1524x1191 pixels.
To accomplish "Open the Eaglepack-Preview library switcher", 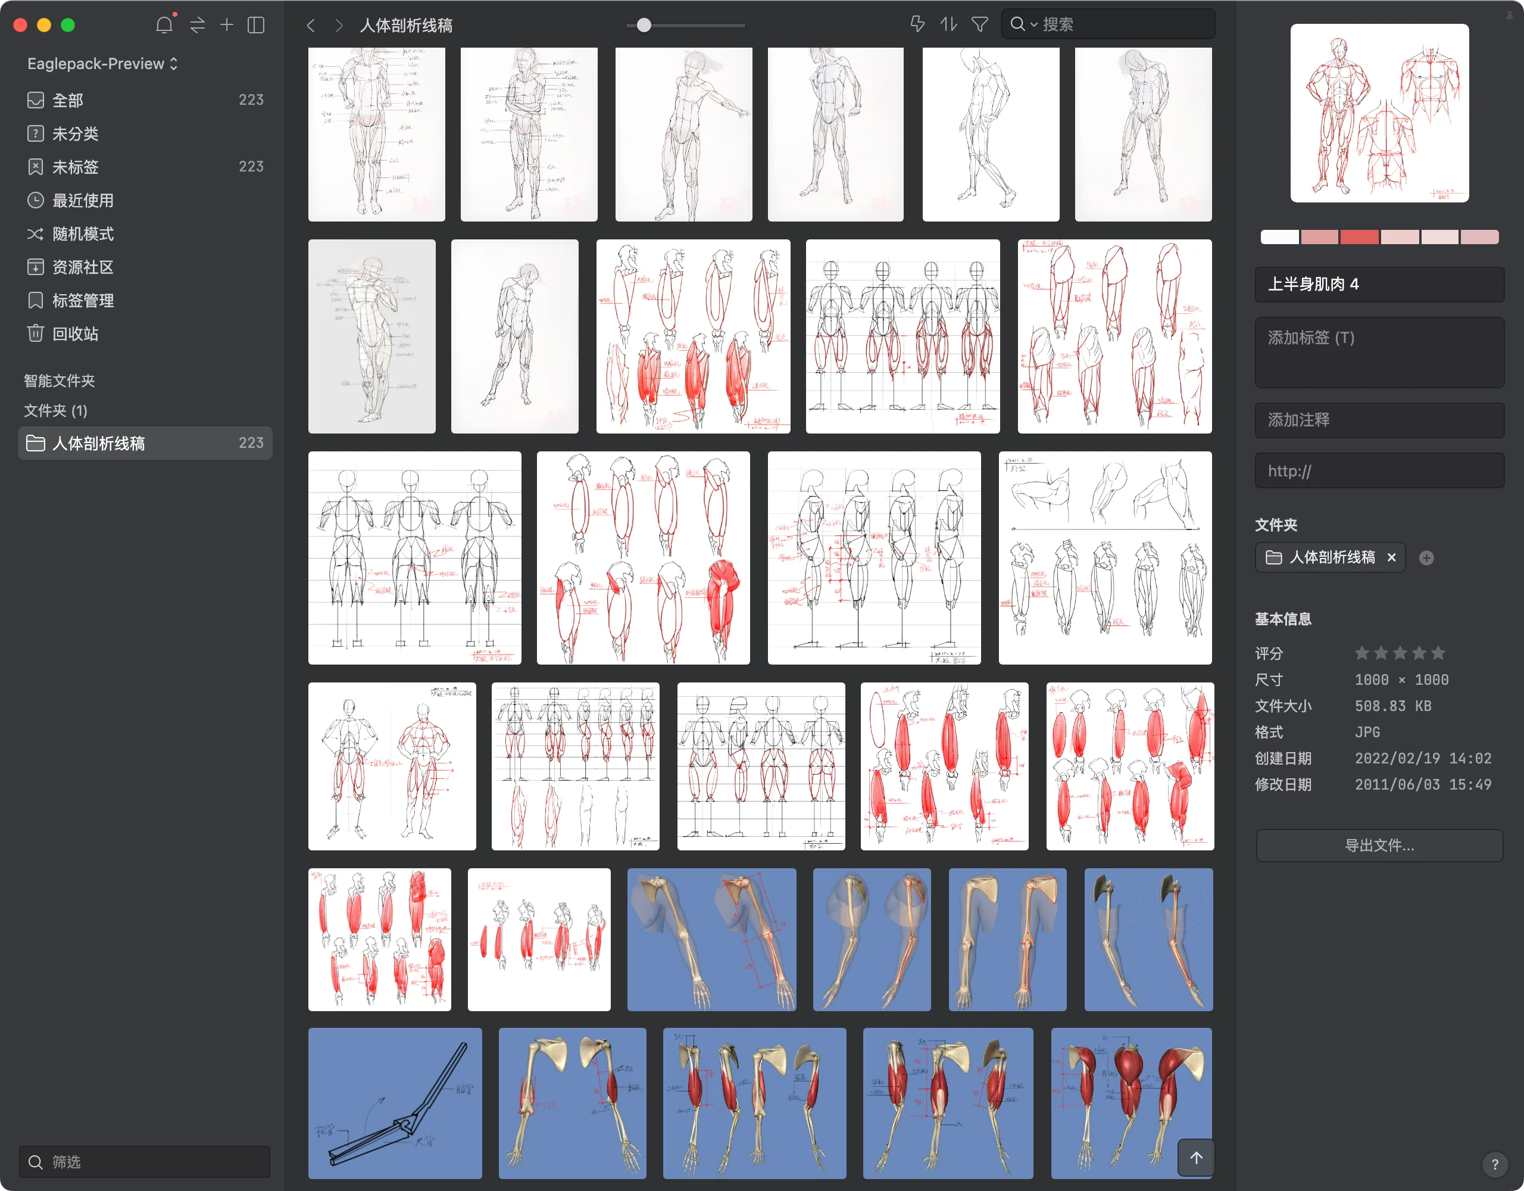I will pos(102,64).
